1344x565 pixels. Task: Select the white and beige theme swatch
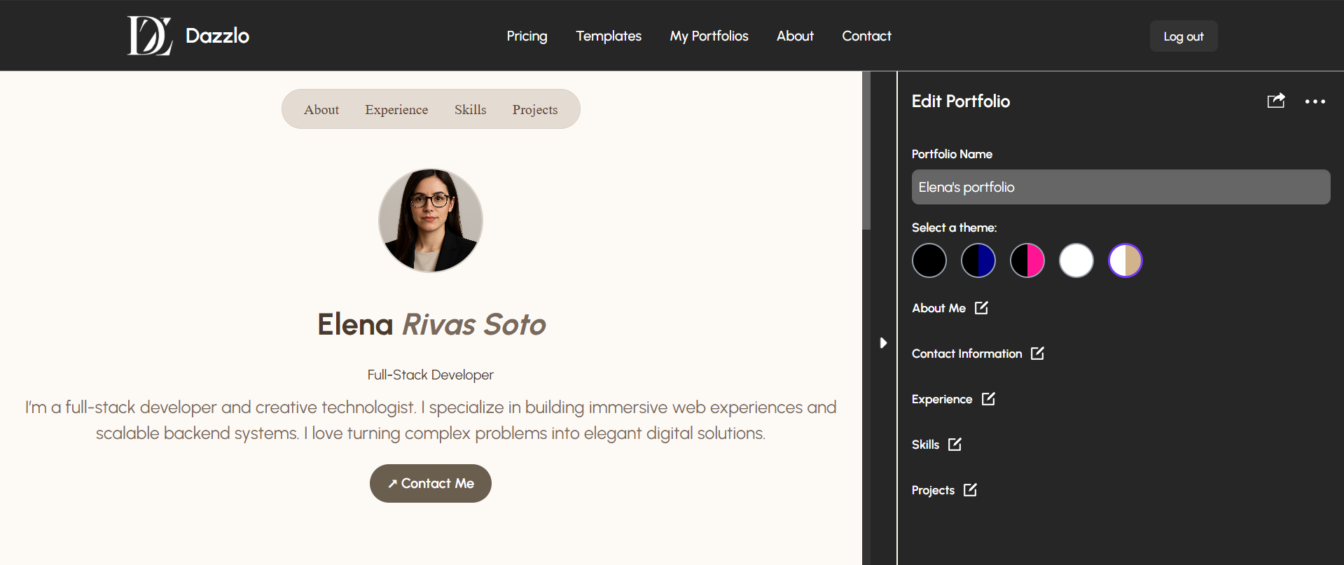[1125, 260]
